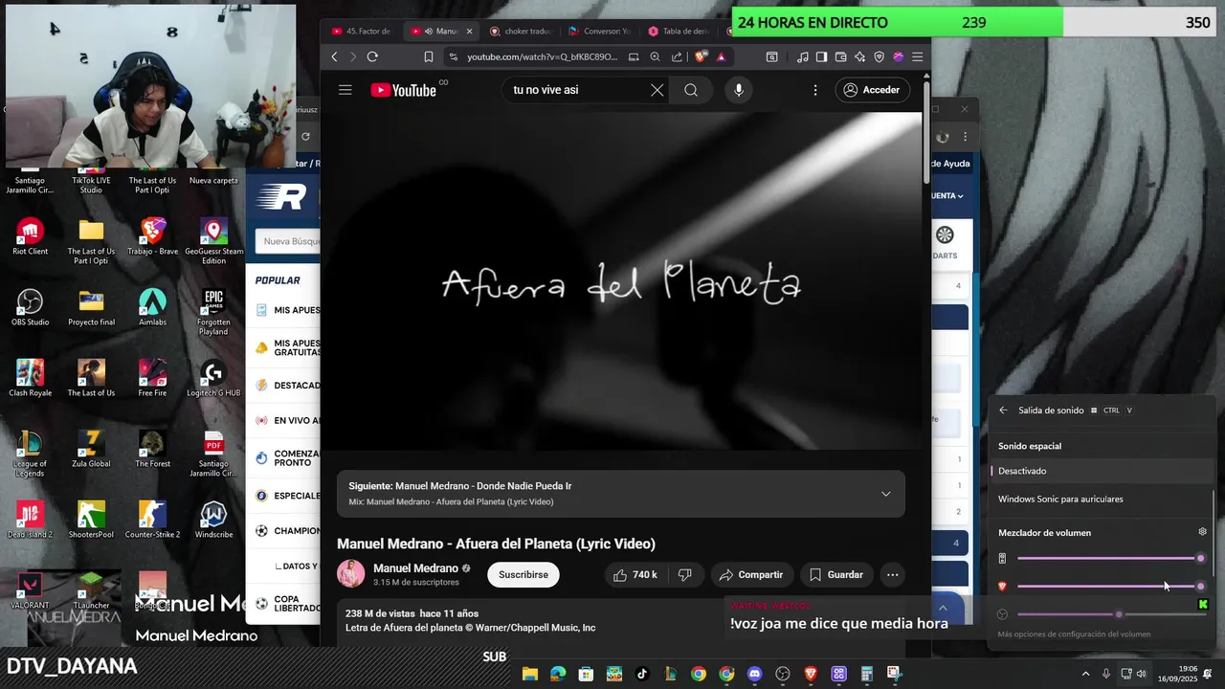Dislike the video thumbs-down button
This screenshot has height=689, width=1225.
(x=684, y=574)
